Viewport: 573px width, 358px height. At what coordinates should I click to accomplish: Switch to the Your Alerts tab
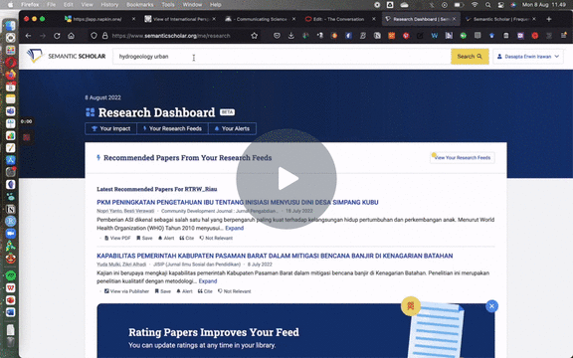pos(232,128)
